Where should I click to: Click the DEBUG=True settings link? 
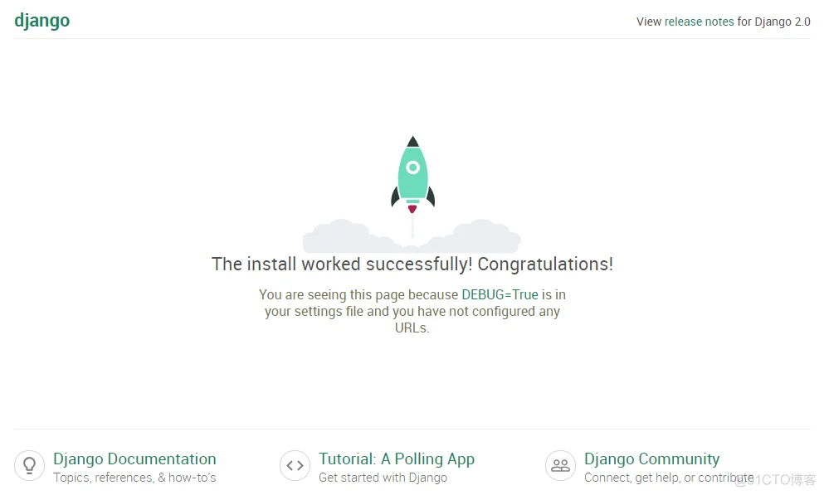[500, 294]
